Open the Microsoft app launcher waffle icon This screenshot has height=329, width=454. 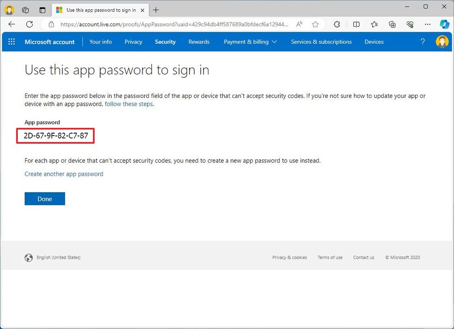pos(11,42)
